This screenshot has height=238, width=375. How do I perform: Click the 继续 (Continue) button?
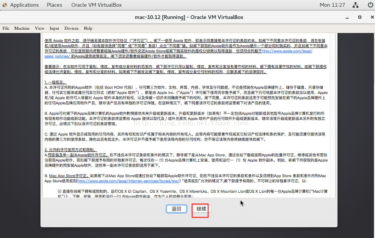click(201, 209)
